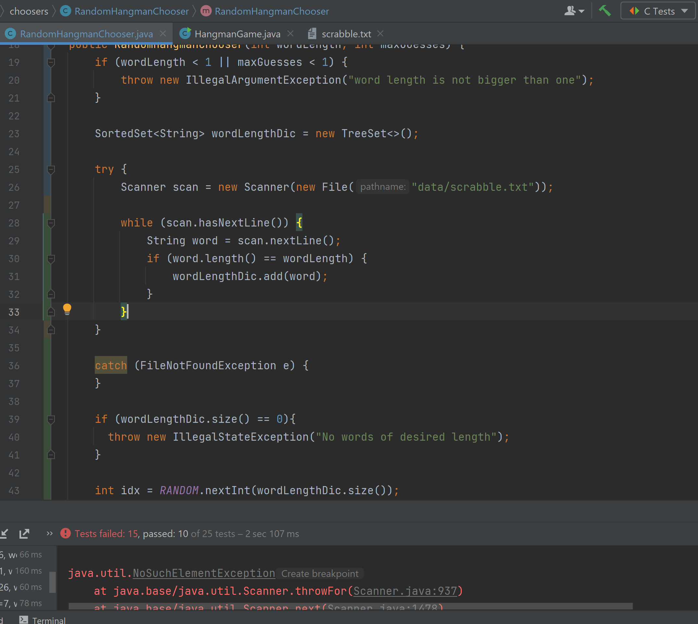Viewport: 698px width, 624px height.
Task: Click the yellow lightbulb quick-fix icon
Action: click(67, 309)
